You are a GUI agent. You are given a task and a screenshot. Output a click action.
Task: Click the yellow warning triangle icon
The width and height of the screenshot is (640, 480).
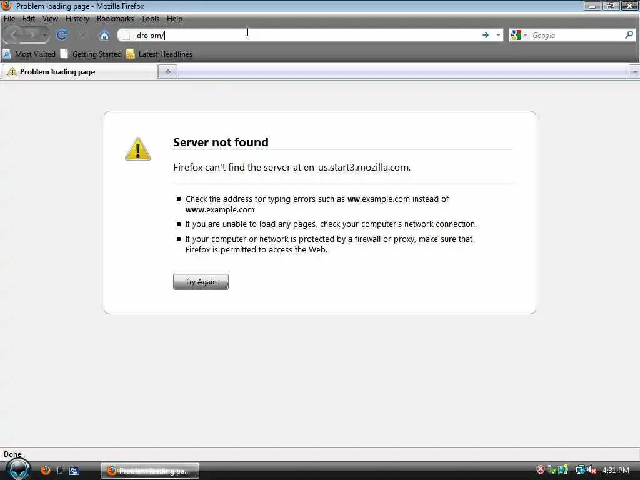coord(138,149)
